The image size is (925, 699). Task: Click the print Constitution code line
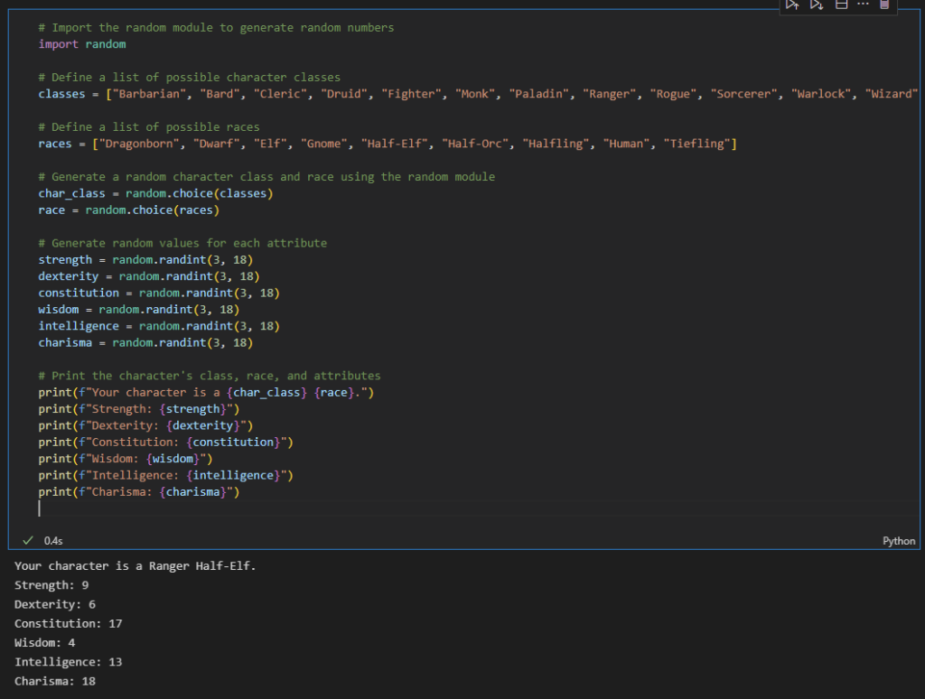click(x=166, y=443)
